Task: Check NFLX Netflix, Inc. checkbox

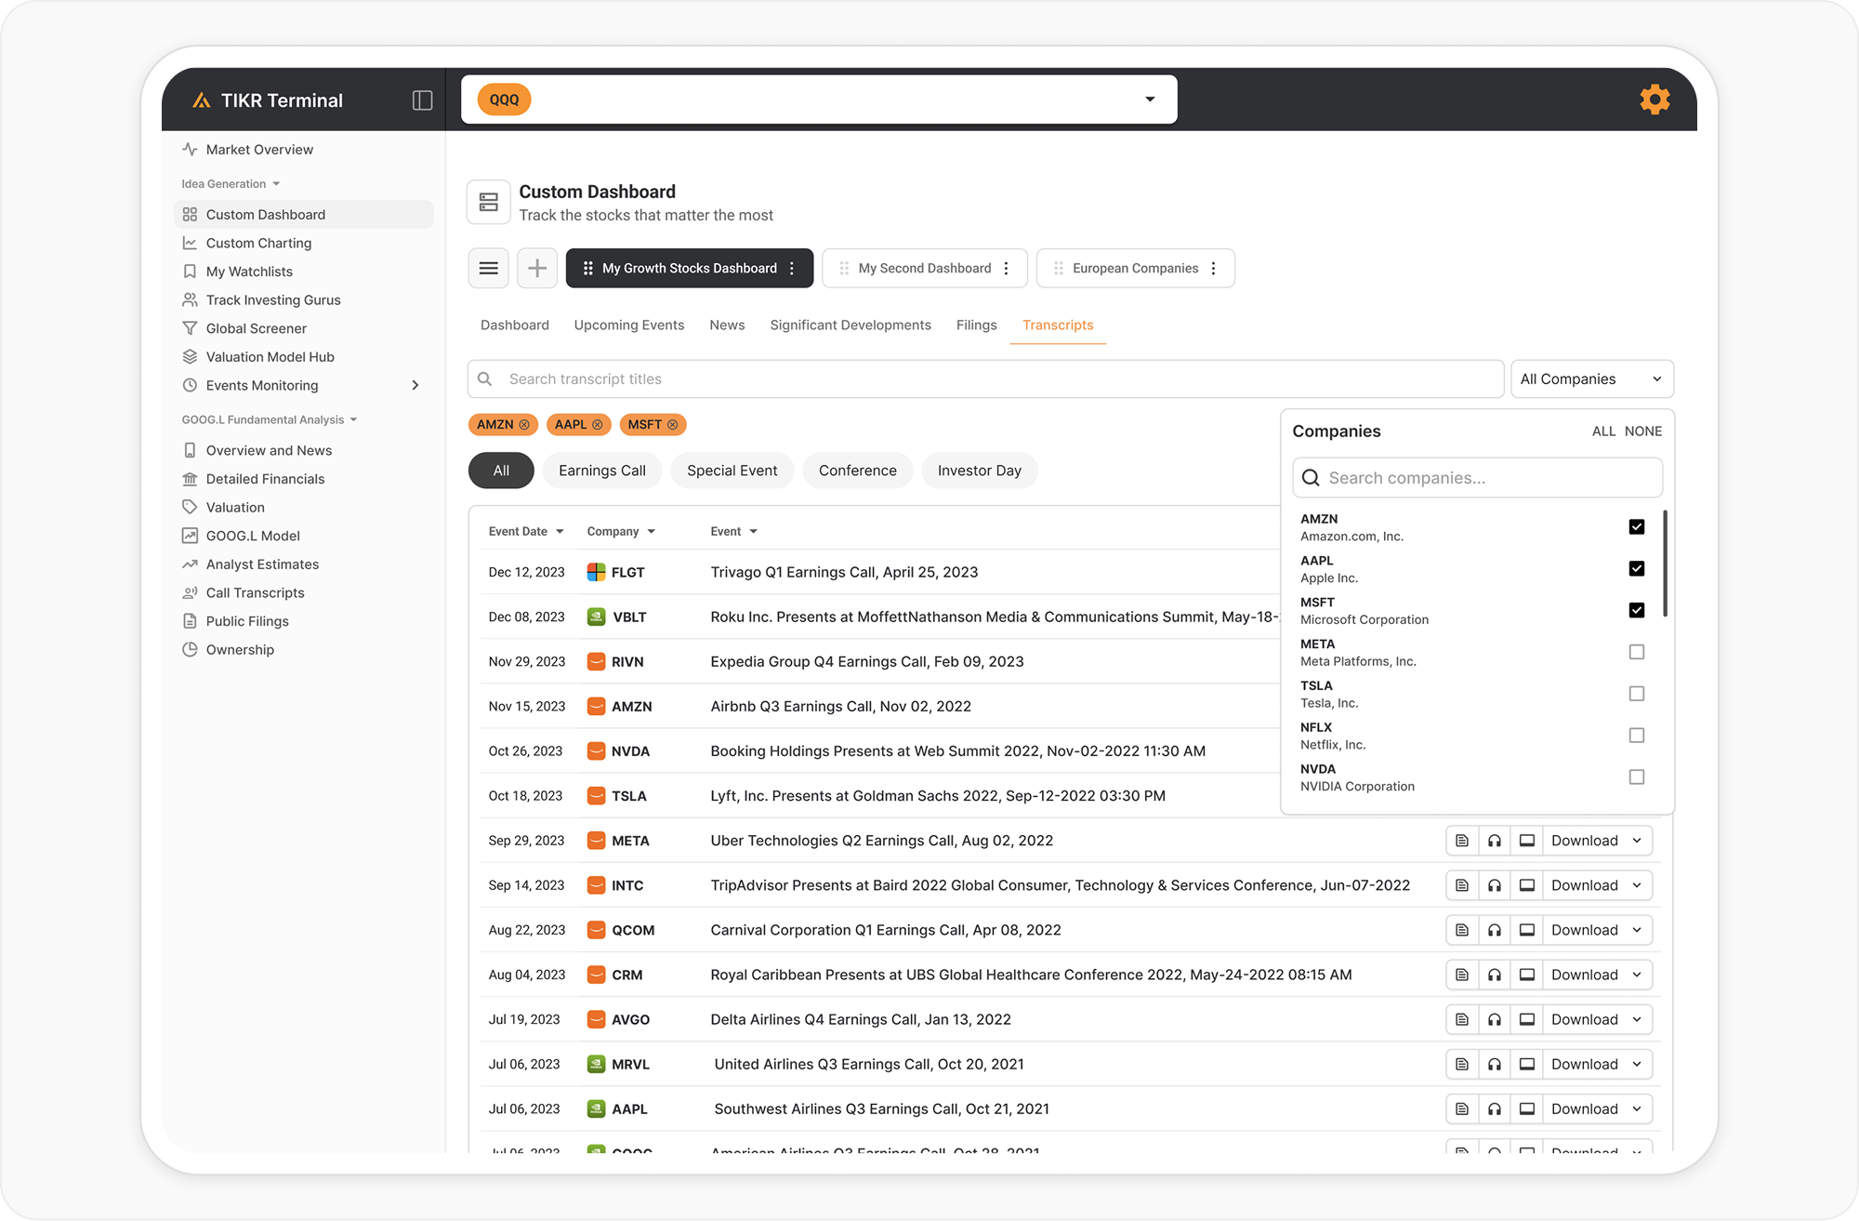Action: 1637,736
